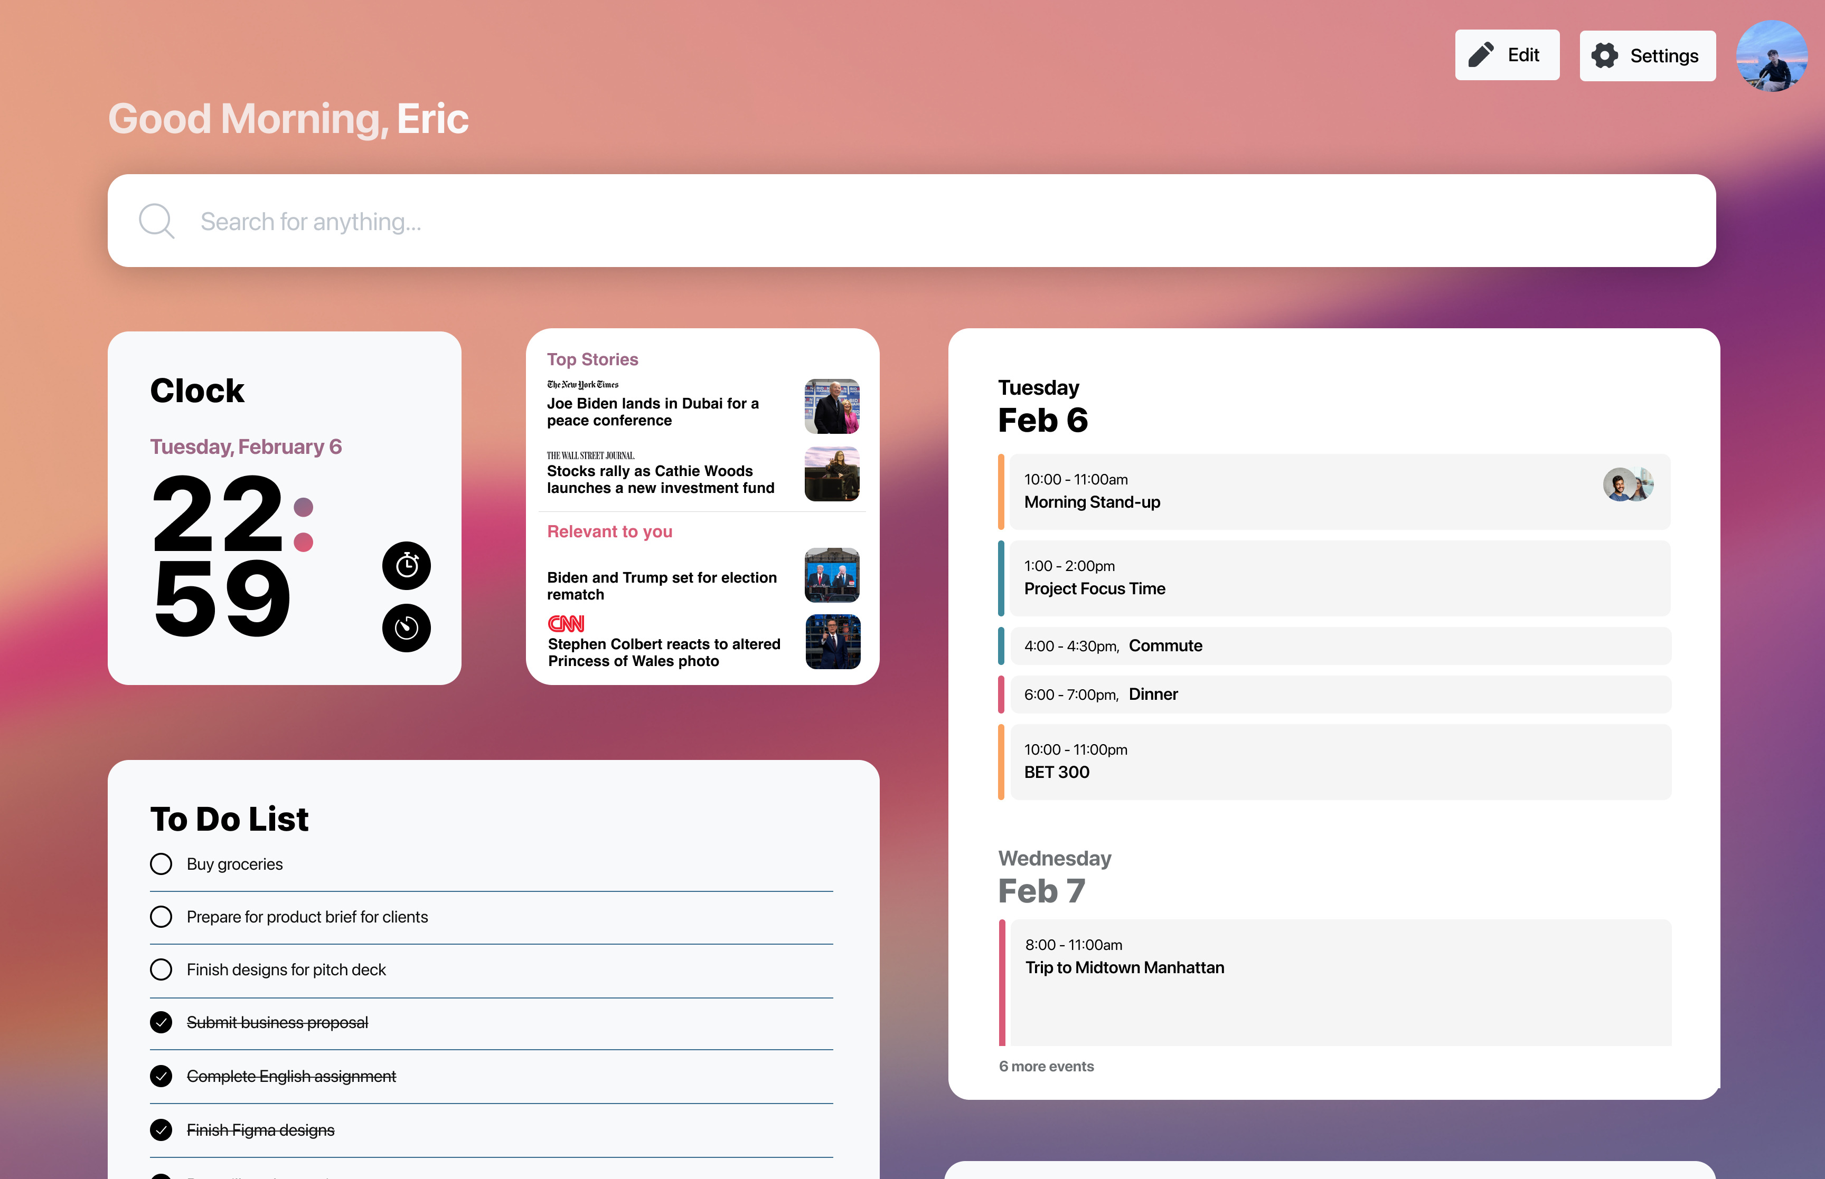1825x1179 pixels.
Task: Click attendee avatars on Morning Stand-up
Action: 1628,484
